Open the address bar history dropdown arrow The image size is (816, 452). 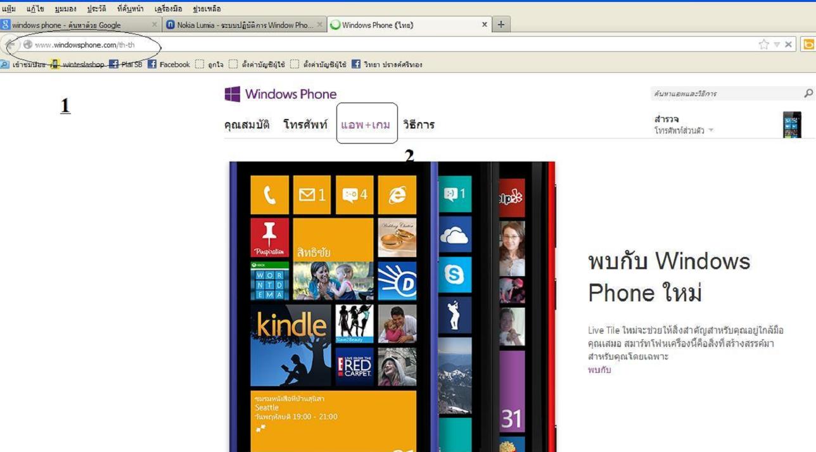click(x=777, y=44)
